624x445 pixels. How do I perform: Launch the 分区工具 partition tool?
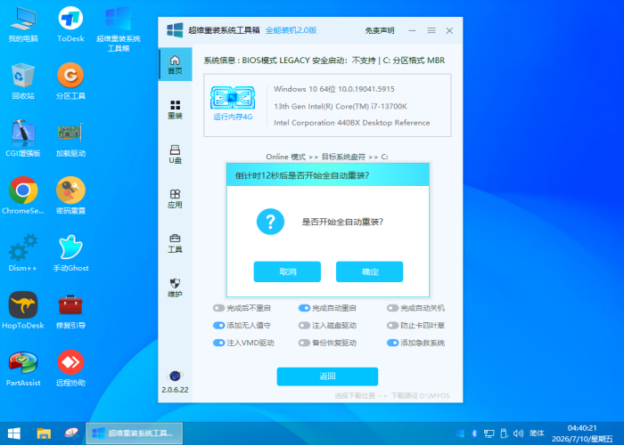[70, 81]
